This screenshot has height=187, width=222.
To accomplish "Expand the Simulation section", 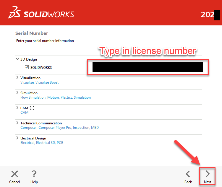I will pos(17,93).
